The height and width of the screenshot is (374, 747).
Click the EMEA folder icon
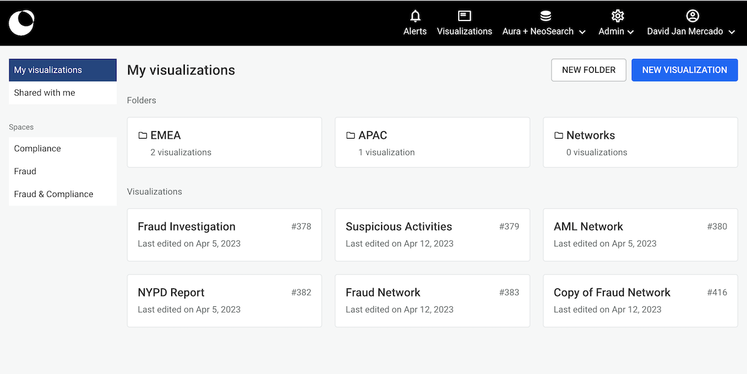click(x=143, y=135)
